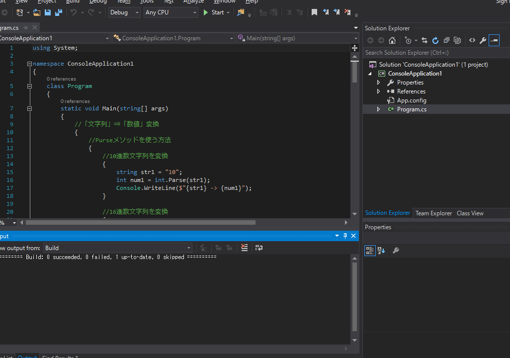
Task: Collapse All items in Solution Explorer
Action: [x=446, y=40]
